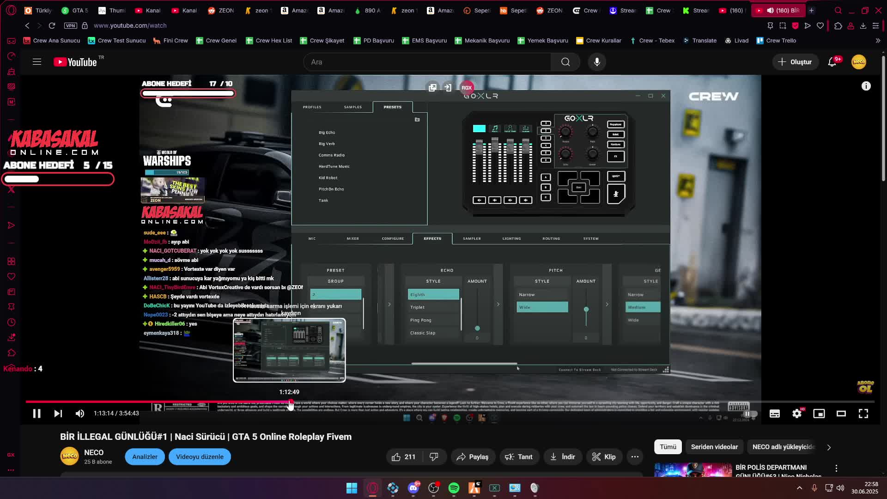The width and height of the screenshot is (887, 499).
Task: Reload the current page
Action: tap(52, 25)
